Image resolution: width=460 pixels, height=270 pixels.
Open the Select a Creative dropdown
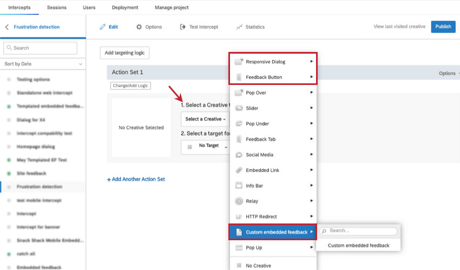205,119
